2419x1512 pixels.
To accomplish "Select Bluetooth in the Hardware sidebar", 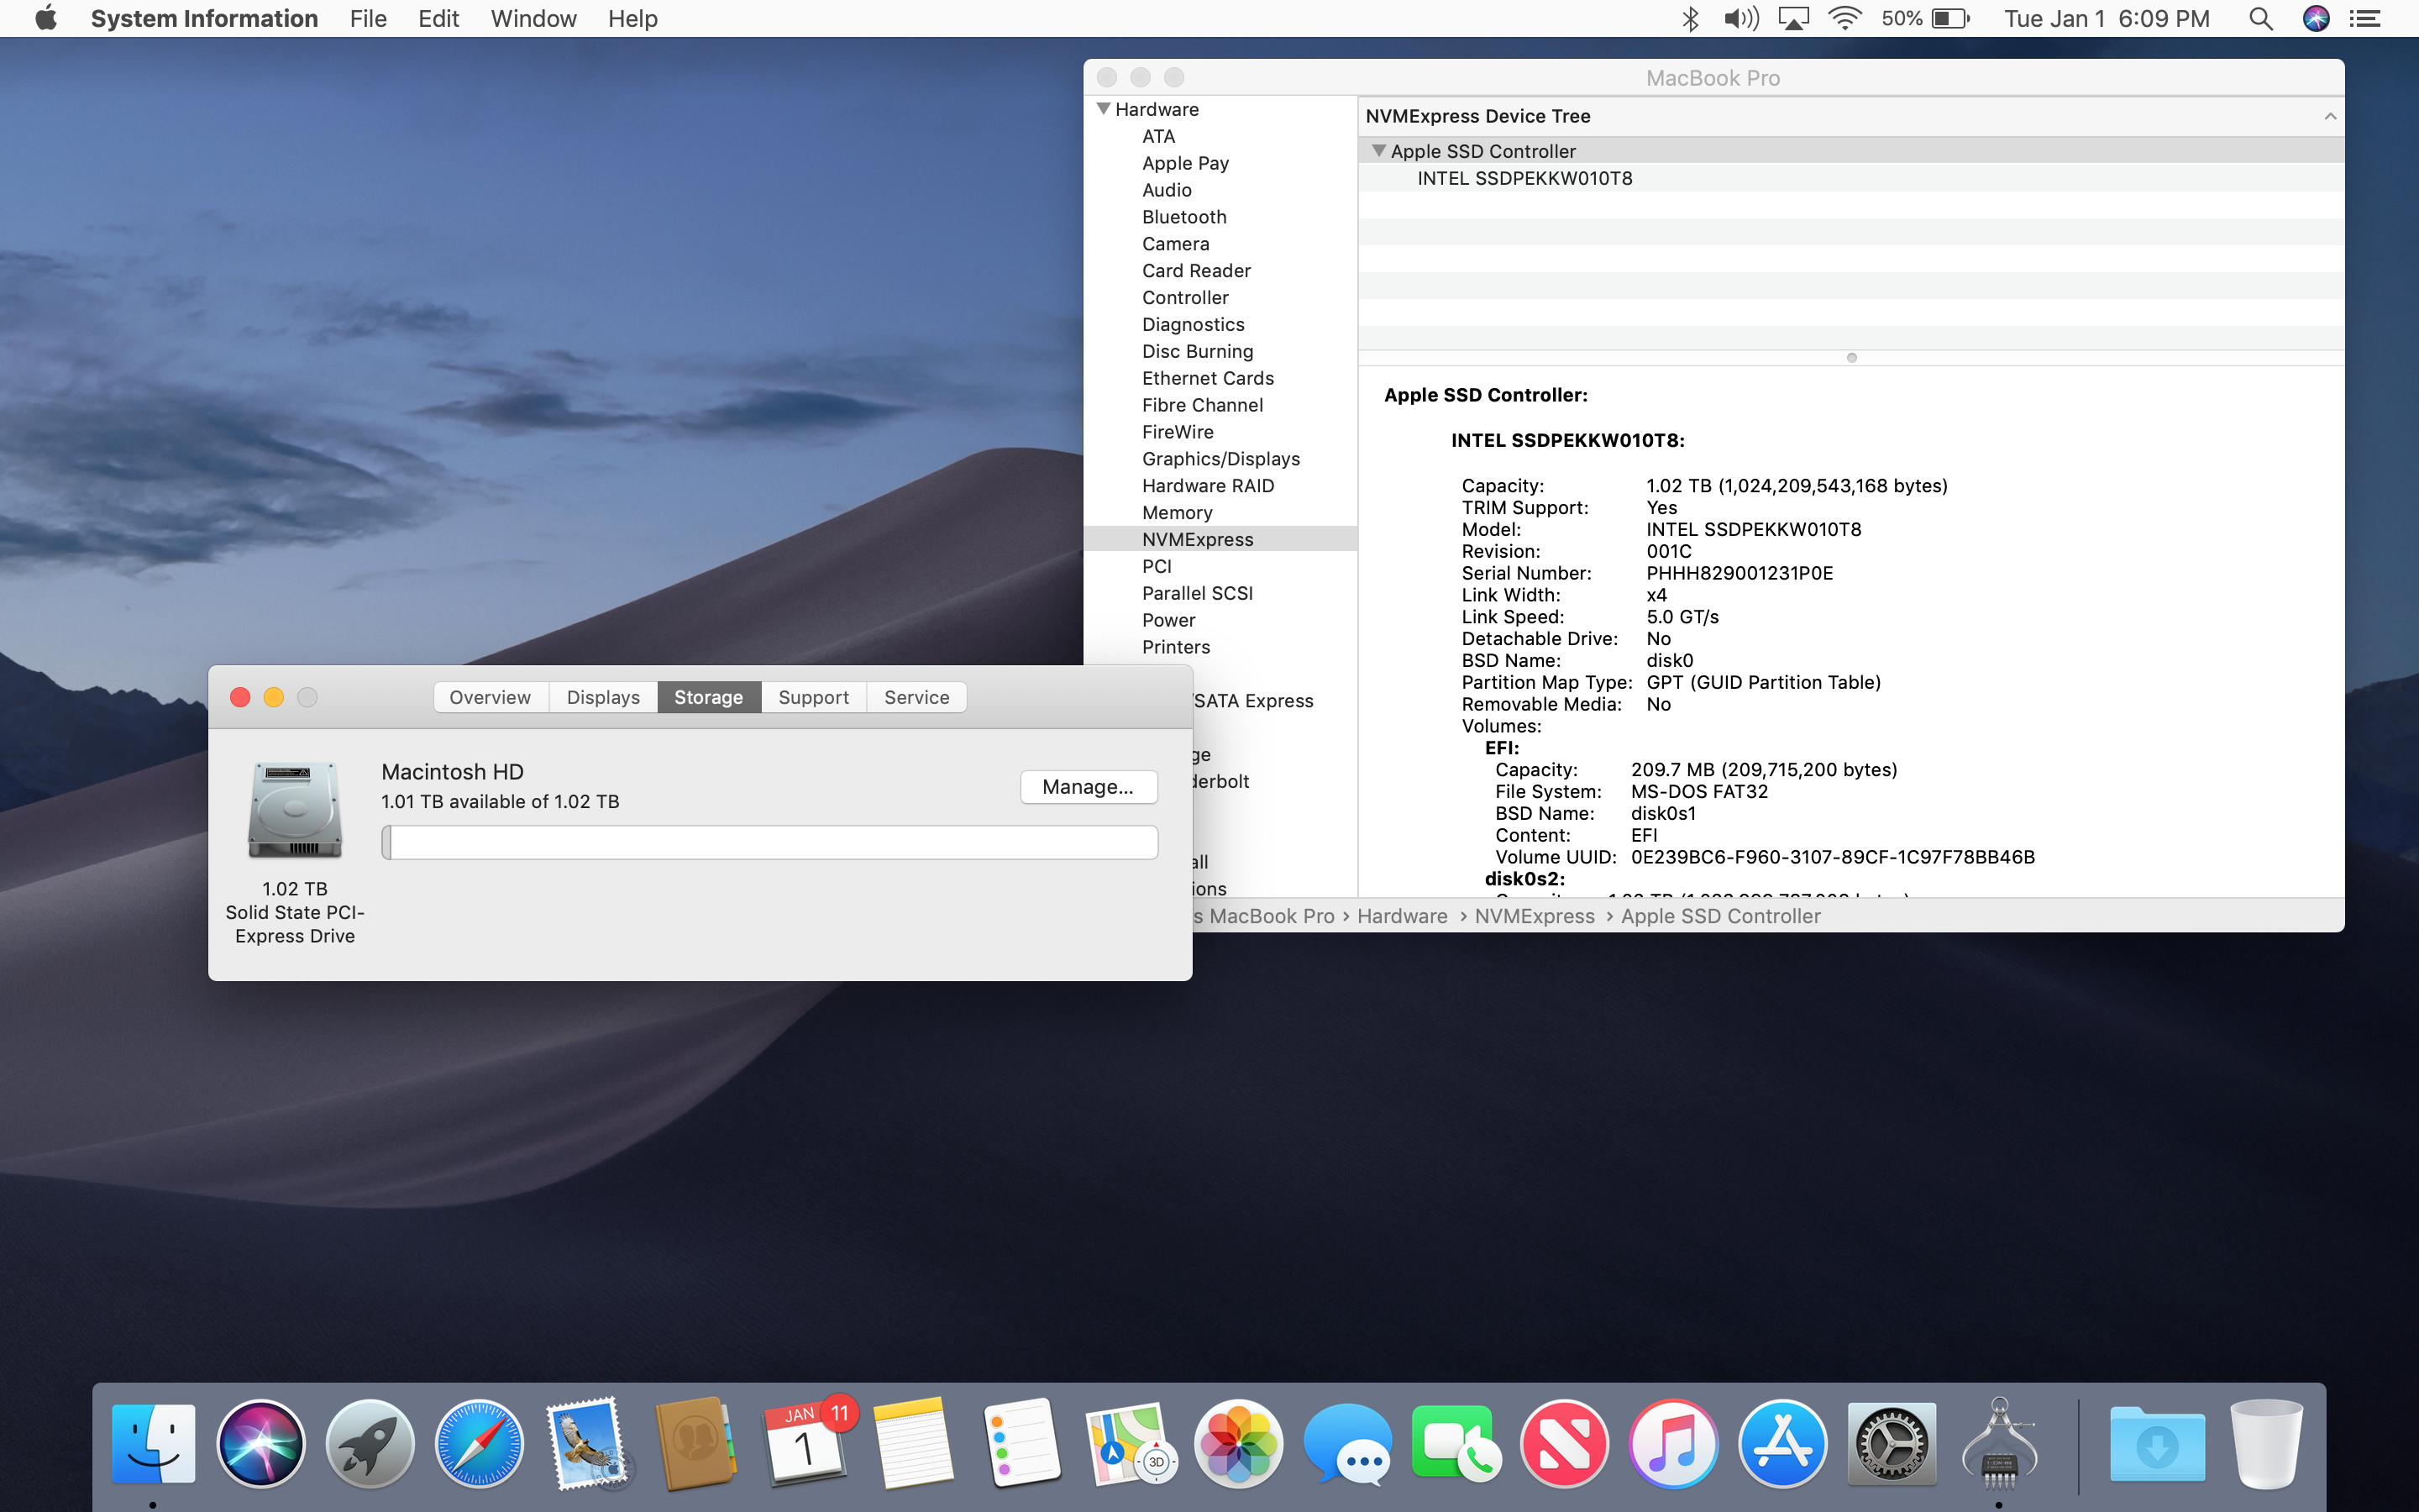I will pyautogui.click(x=1184, y=217).
